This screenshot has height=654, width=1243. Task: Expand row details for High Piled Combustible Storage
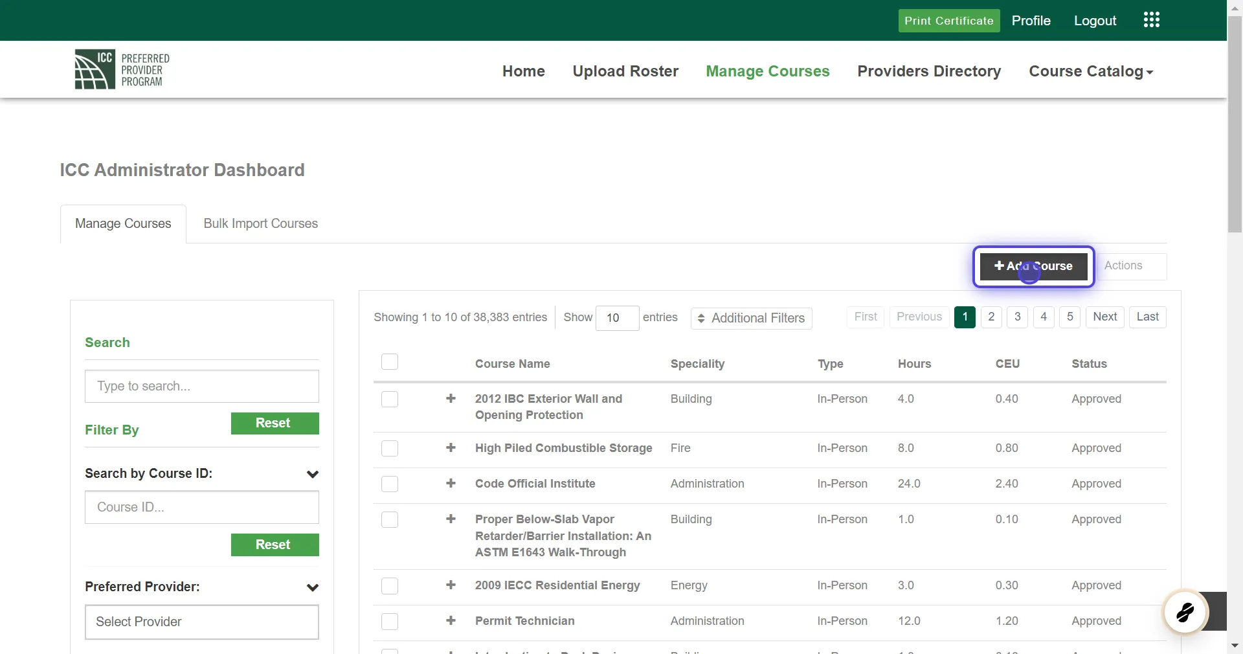[x=451, y=447]
